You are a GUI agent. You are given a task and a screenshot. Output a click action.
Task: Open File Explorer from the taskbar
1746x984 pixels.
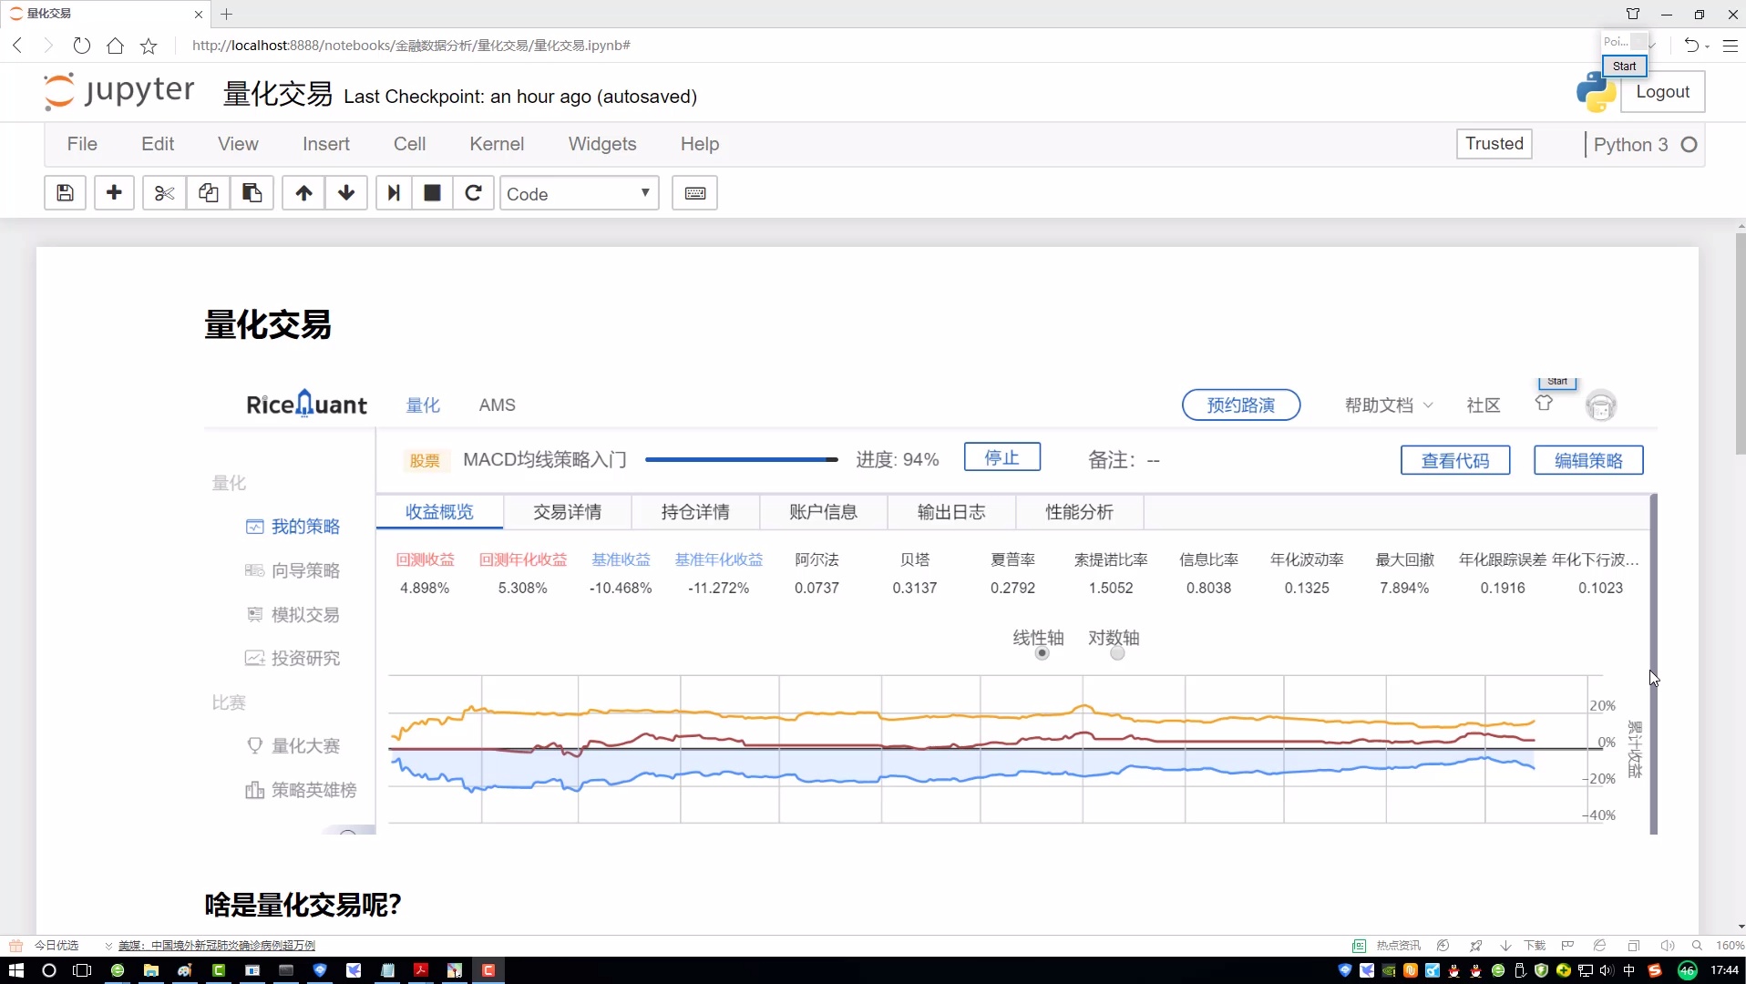(150, 970)
